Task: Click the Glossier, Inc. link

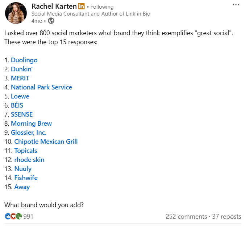Action: coord(29,133)
